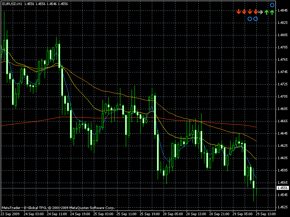Click the 24 Sep 11:00 time label

click(x=57, y=214)
